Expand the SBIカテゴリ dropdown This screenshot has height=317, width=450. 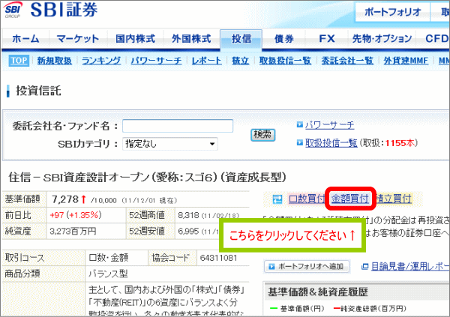click(170, 144)
